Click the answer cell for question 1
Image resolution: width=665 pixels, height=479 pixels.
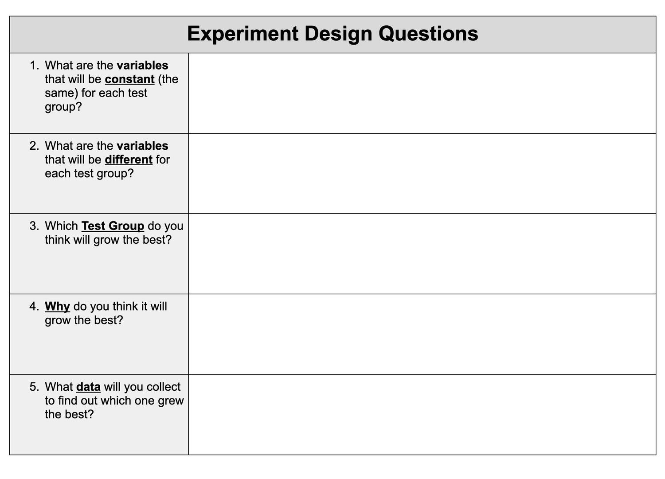422,93
